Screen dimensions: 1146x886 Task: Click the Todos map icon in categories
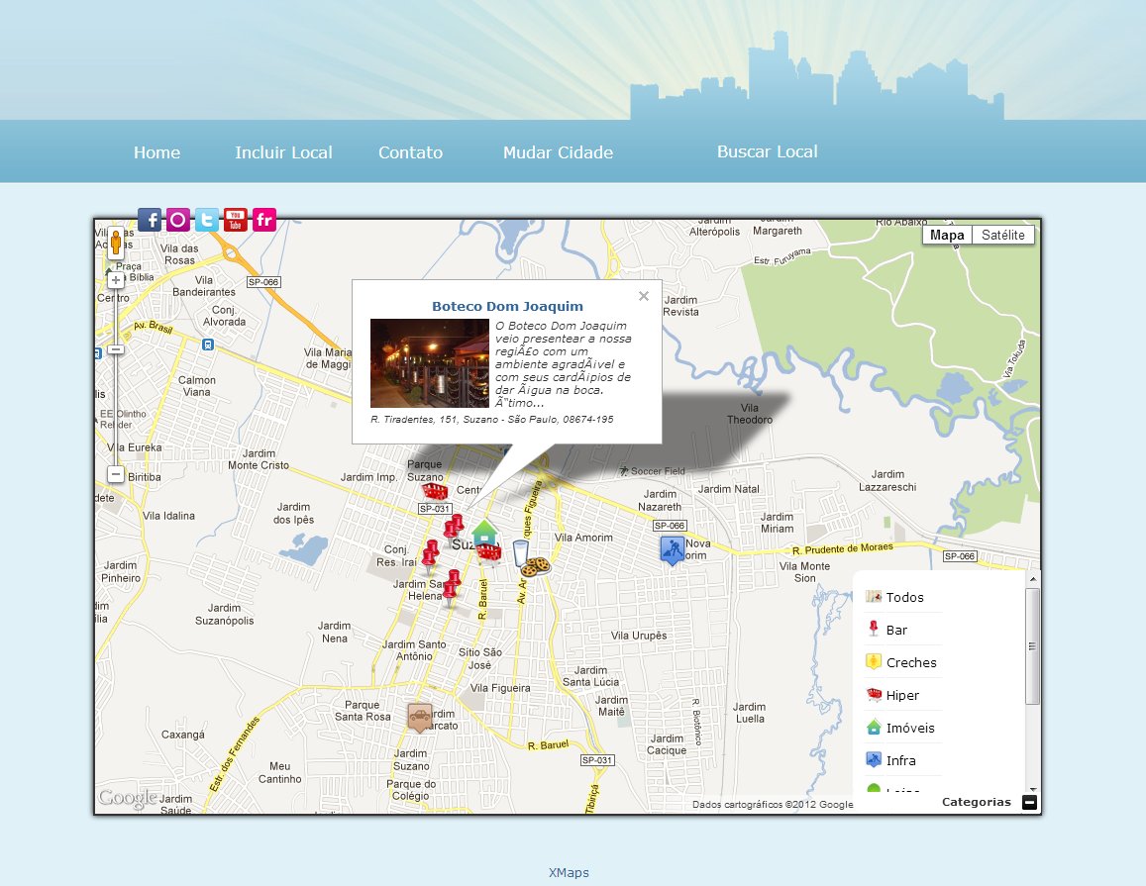[874, 596]
